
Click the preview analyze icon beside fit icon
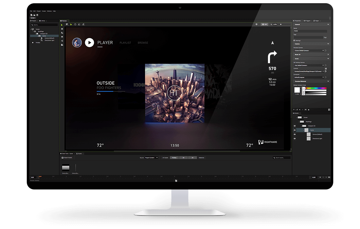(83, 24)
